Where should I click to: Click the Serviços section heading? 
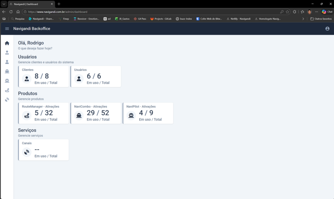(27, 130)
